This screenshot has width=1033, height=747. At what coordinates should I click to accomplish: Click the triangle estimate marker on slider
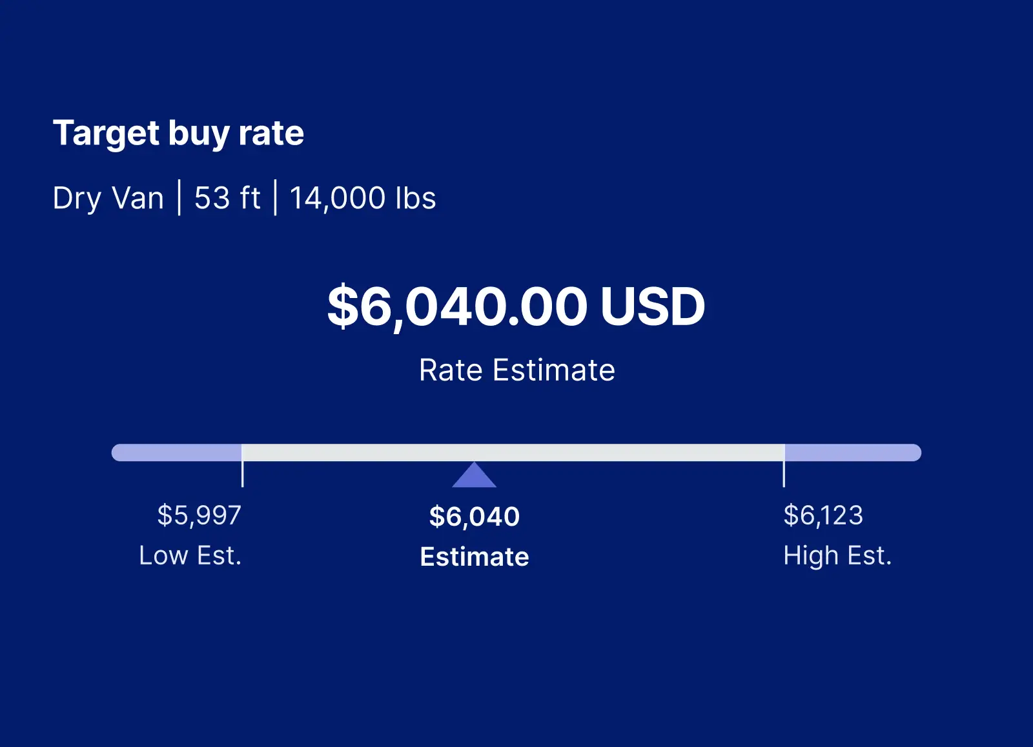475,475
